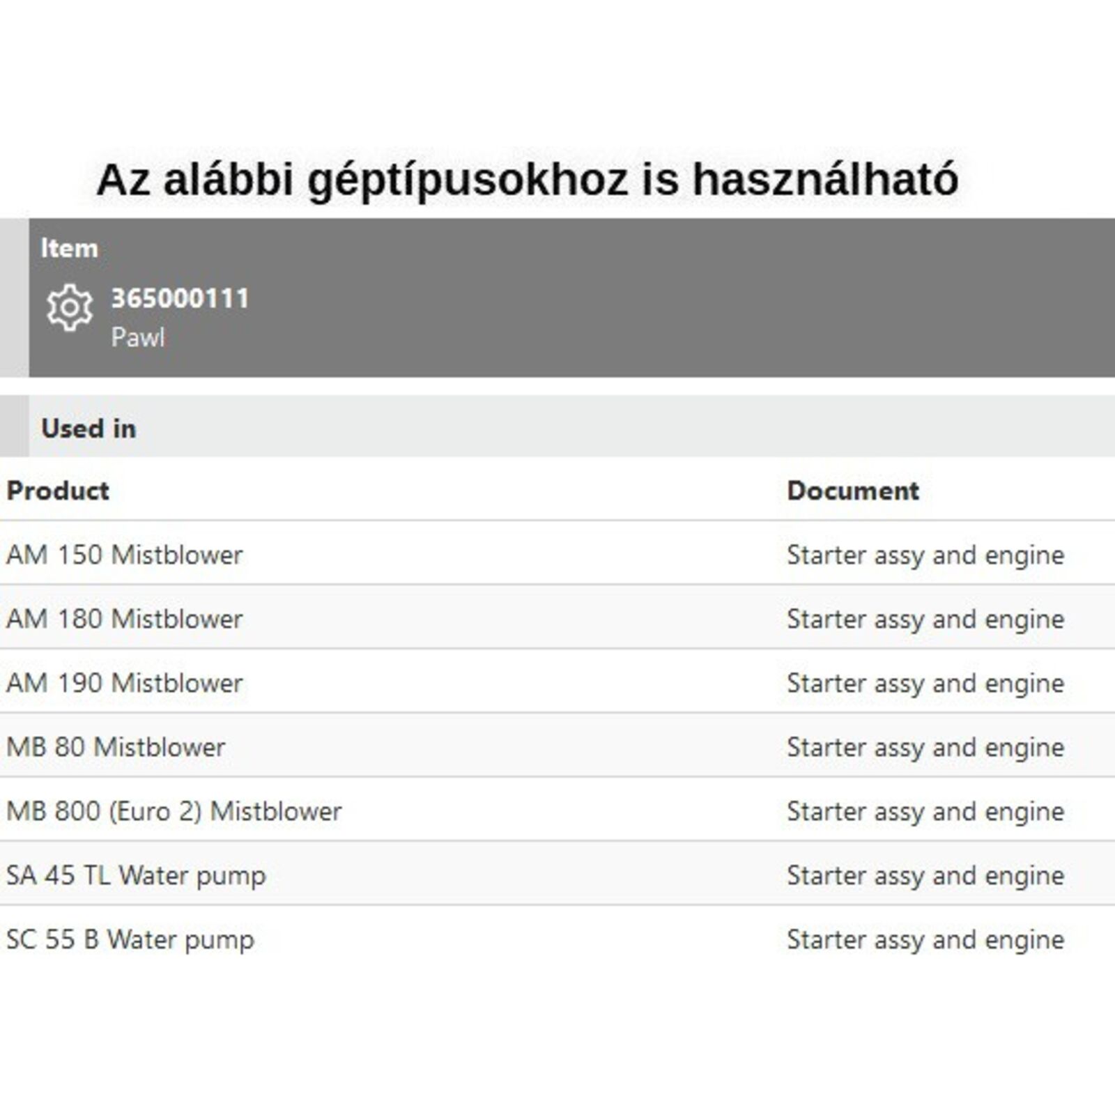Open the MB 80 Mistblower product
Image resolution: width=1115 pixels, height=1115 pixels.
pyautogui.click(x=116, y=747)
